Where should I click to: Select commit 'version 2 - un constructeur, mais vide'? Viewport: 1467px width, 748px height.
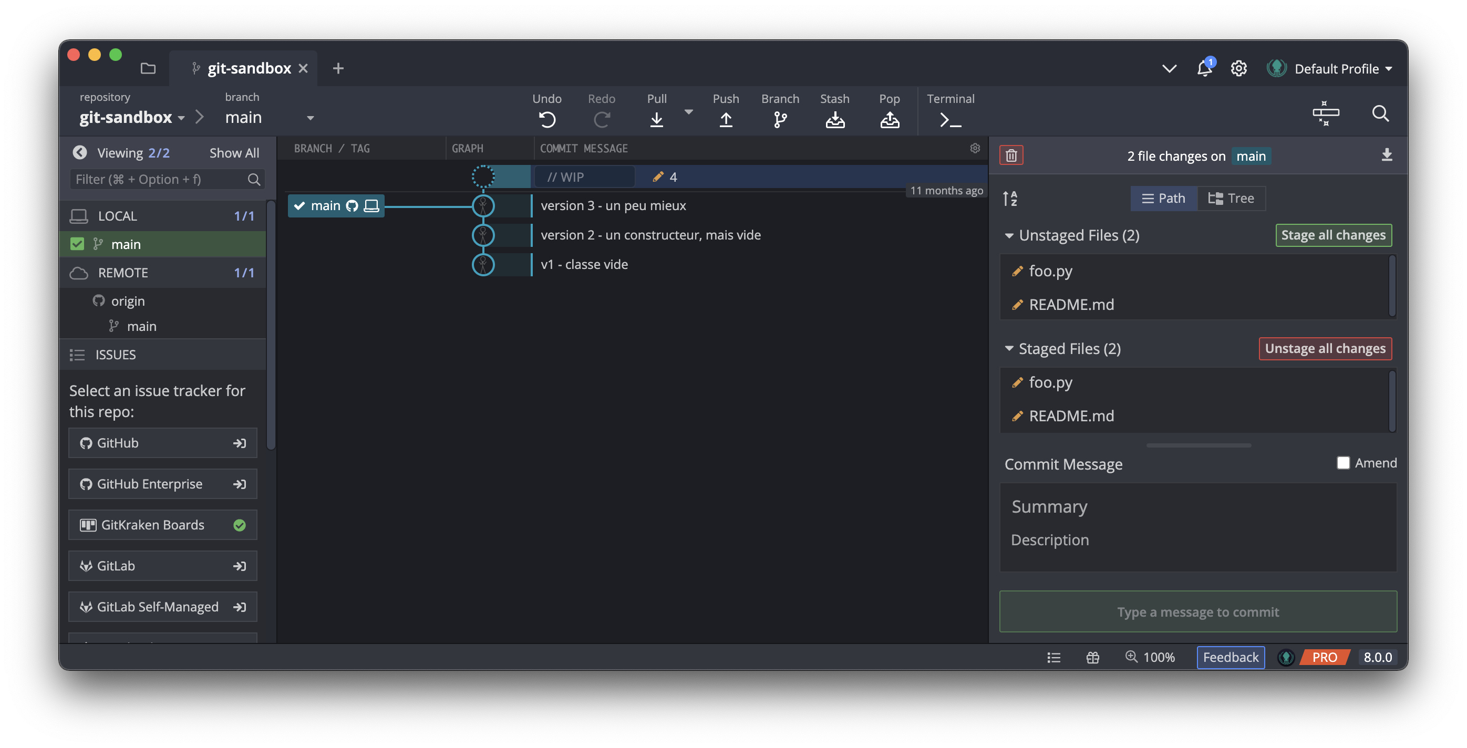click(650, 235)
